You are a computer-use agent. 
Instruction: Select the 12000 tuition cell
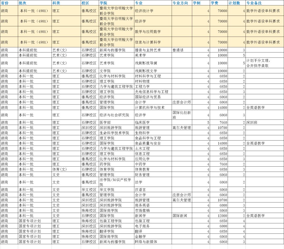[219, 216]
